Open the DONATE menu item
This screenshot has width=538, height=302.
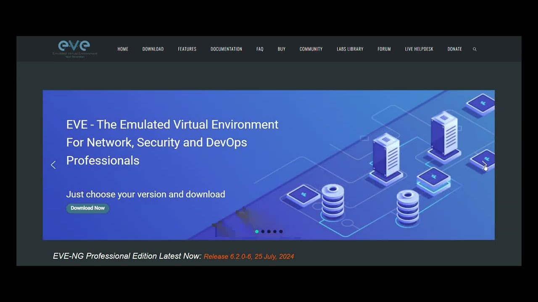pos(455,49)
